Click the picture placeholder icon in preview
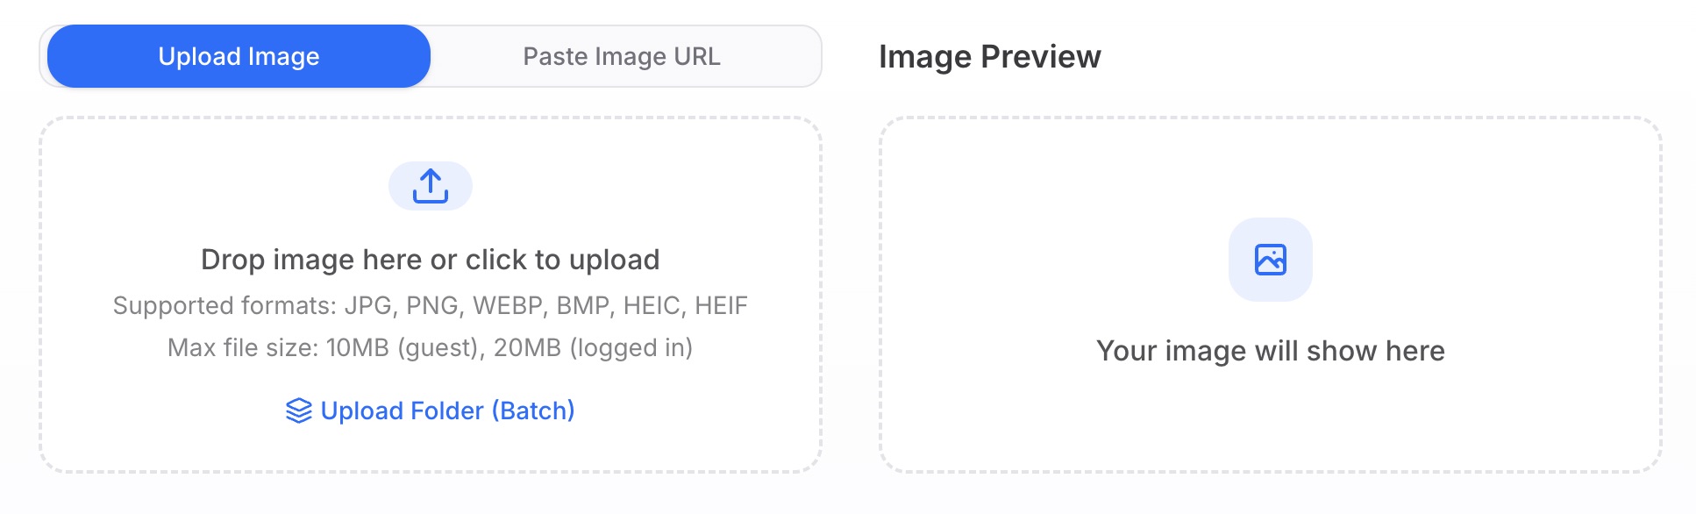The image size is (1696, 514). click(1270, 260)
